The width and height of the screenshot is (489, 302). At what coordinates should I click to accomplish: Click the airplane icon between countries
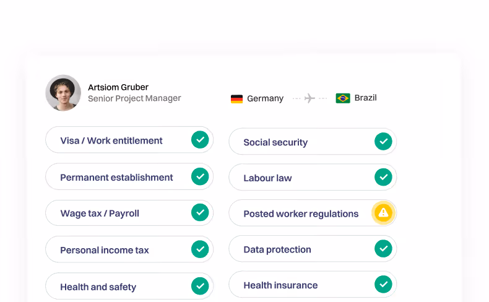coord(309,98)
